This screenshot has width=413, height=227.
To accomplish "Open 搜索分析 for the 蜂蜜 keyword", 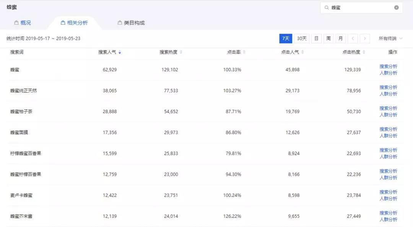I will point(389,66).
